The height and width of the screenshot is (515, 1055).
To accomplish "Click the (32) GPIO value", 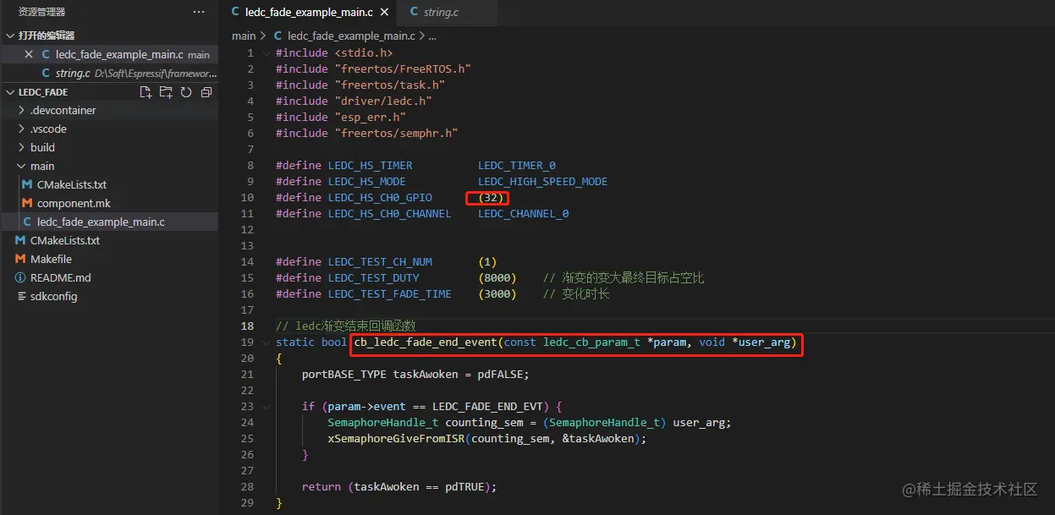I will pyautogui.click(x=491, y=198).
